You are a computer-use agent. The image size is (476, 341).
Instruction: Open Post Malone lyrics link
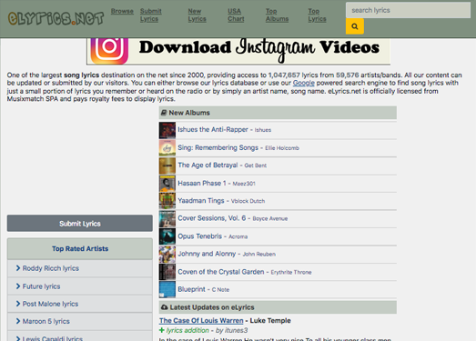[50, 304]
